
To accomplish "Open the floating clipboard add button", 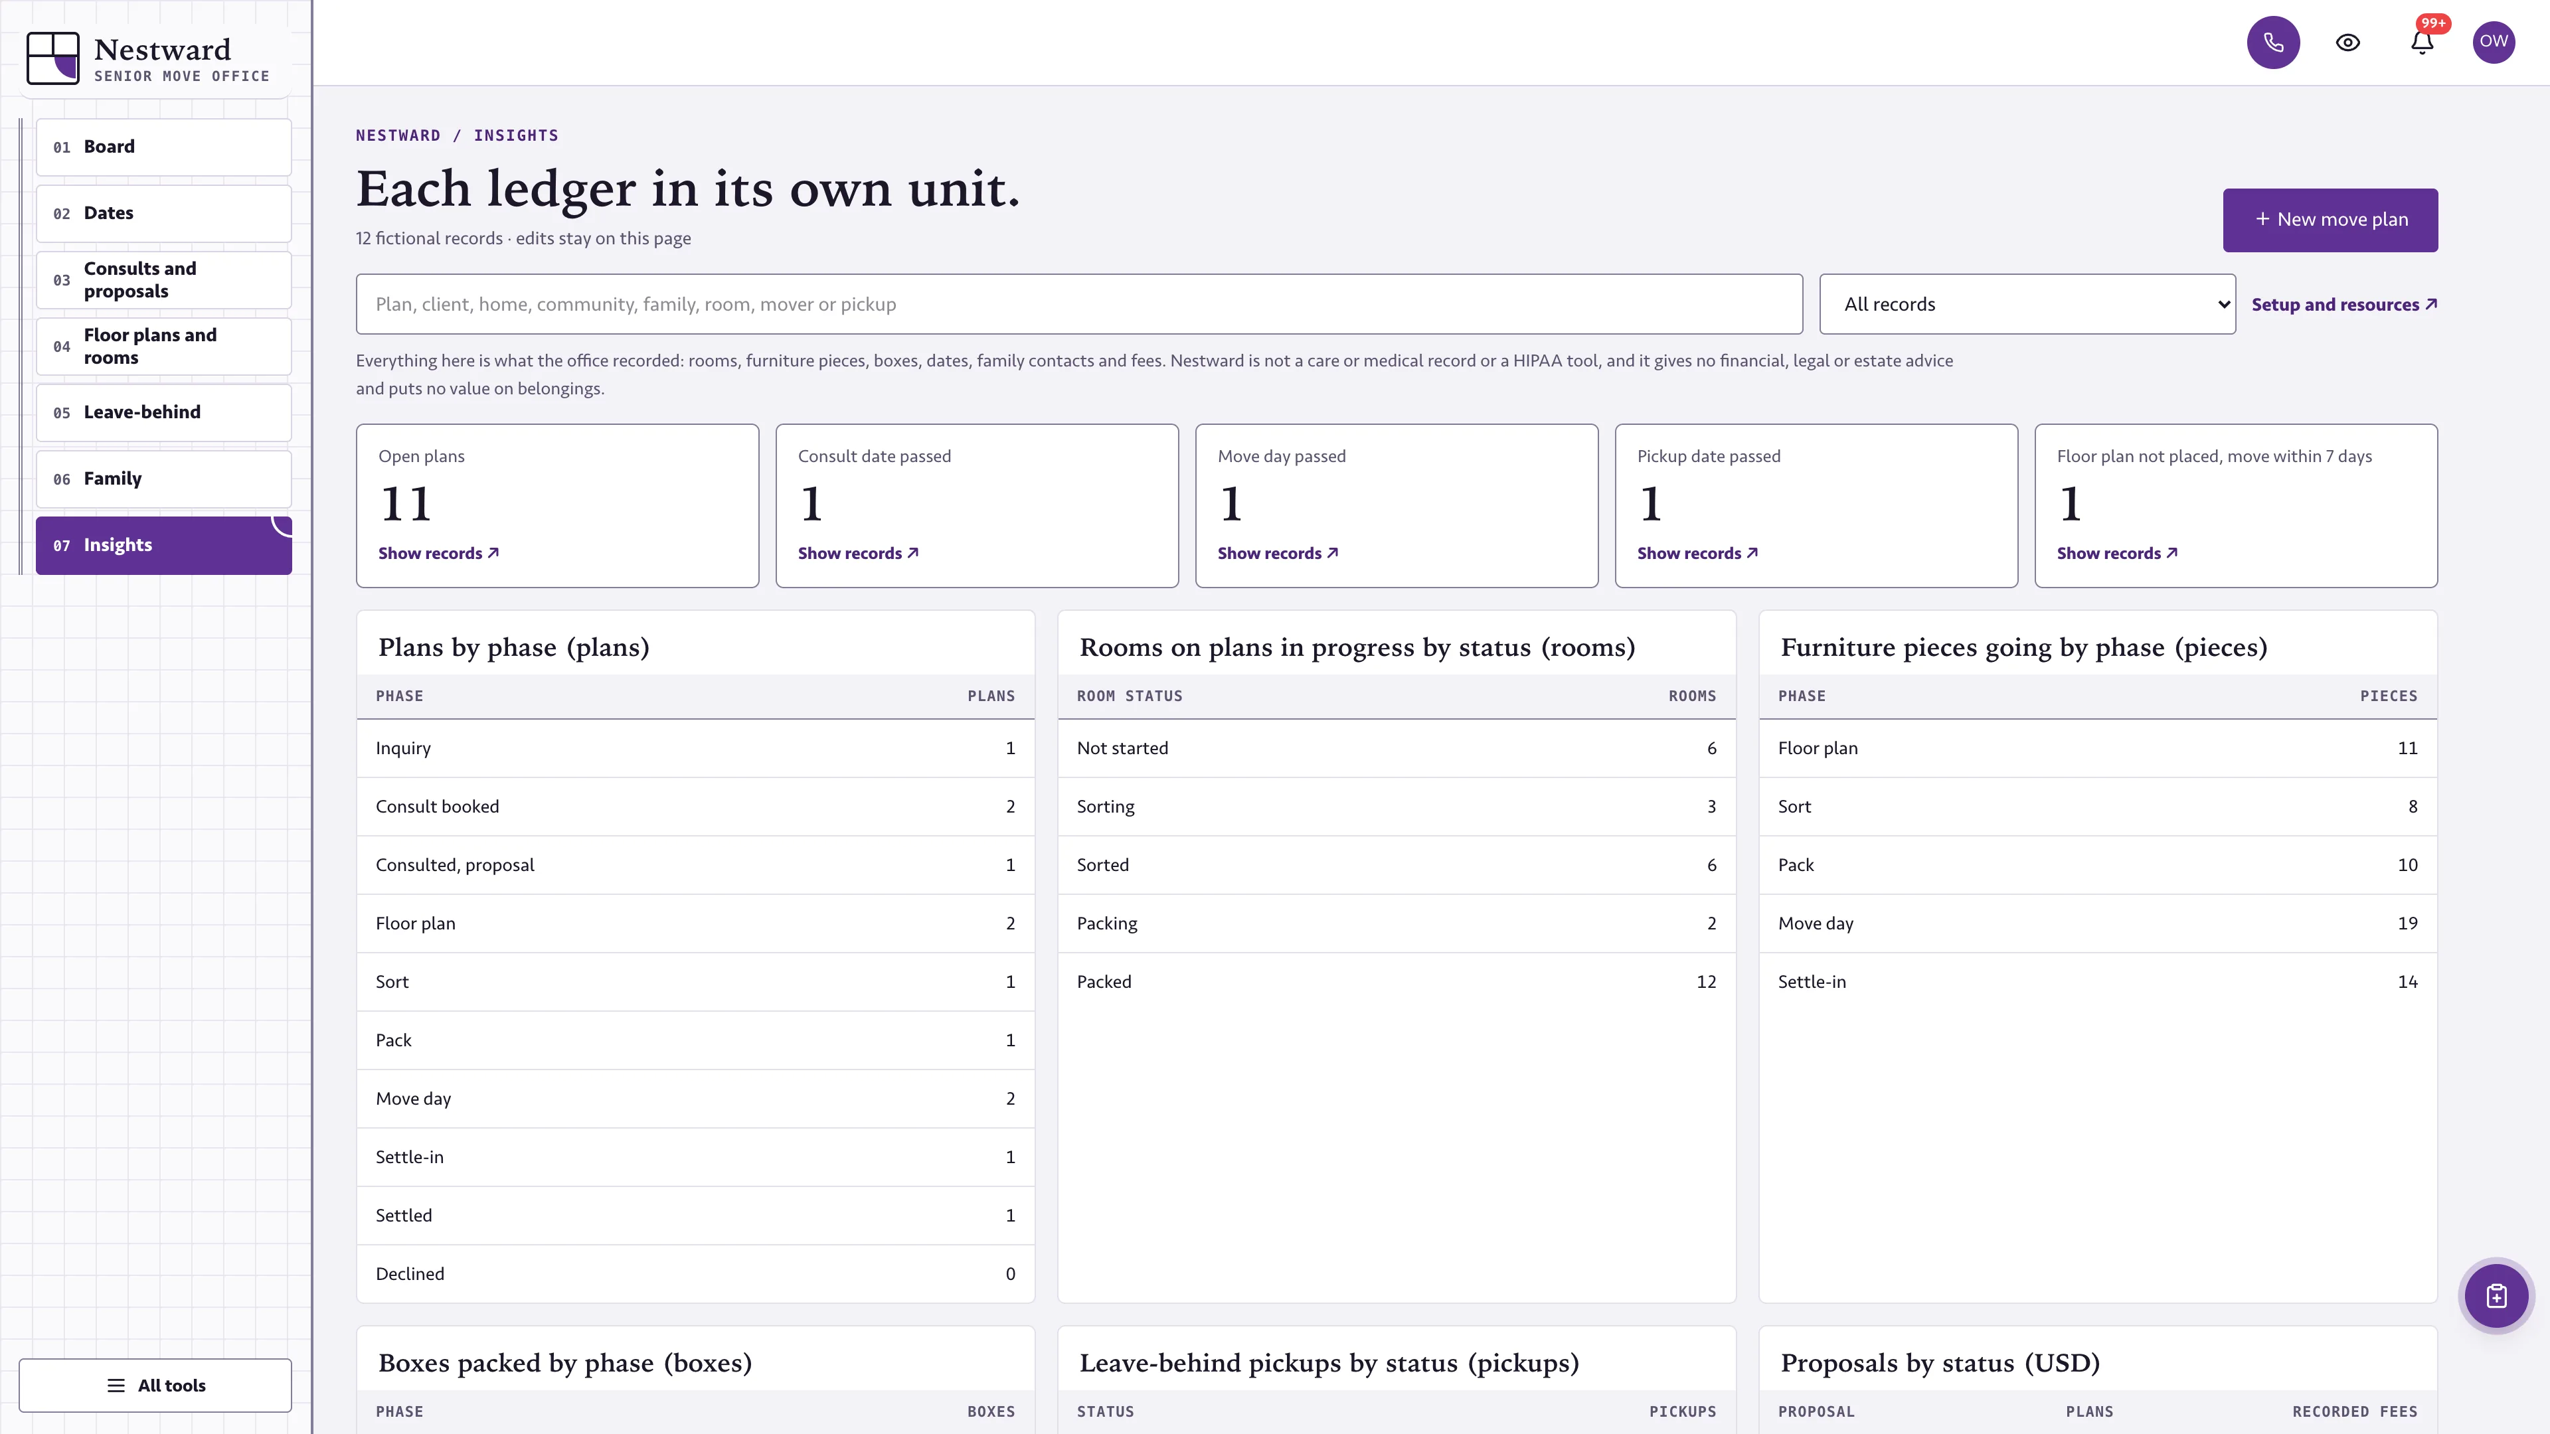I will (x=2496, y=1295).
